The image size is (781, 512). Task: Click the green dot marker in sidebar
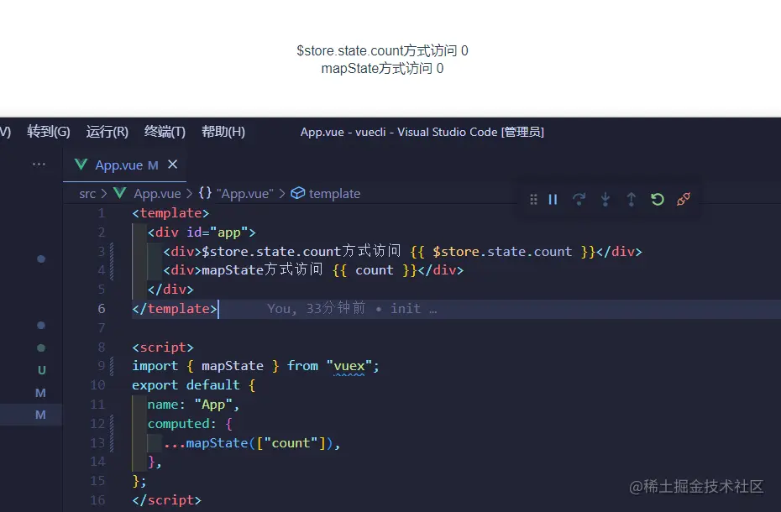tap(41, 347)
